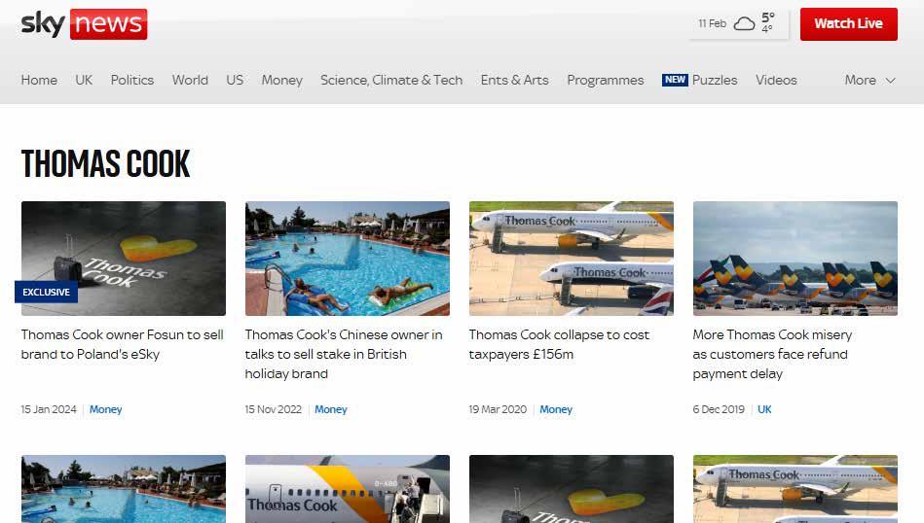Click the EXCLUSIVE label on first article
The width and height of the screenshot is (924, 523).
[46, 292]
